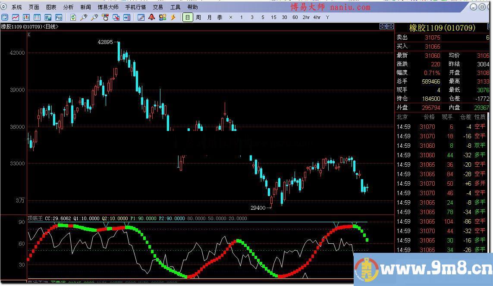Open the red line chart toolbar icon

[x=16, y=17]
